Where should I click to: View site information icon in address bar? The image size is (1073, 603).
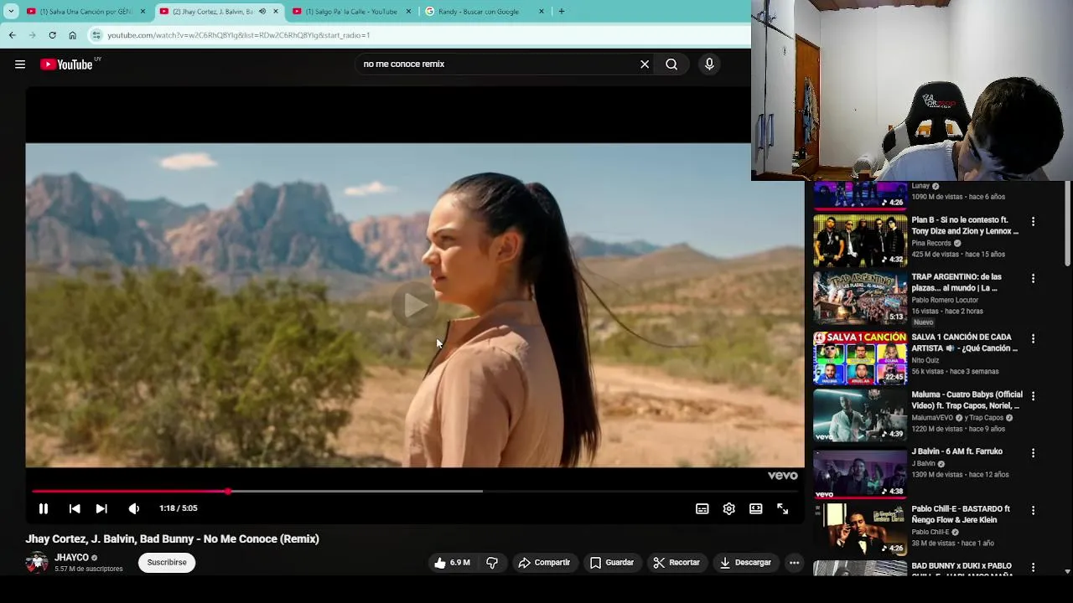[x=96, y=35]
